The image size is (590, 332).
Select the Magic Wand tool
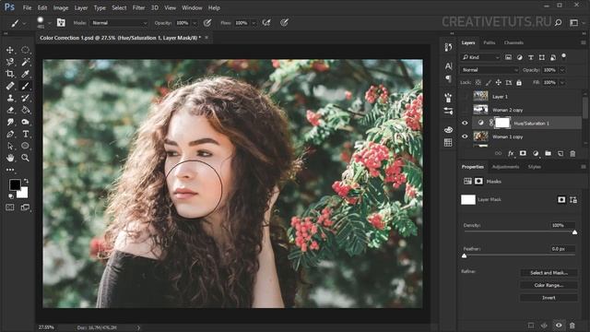(25, 62)
